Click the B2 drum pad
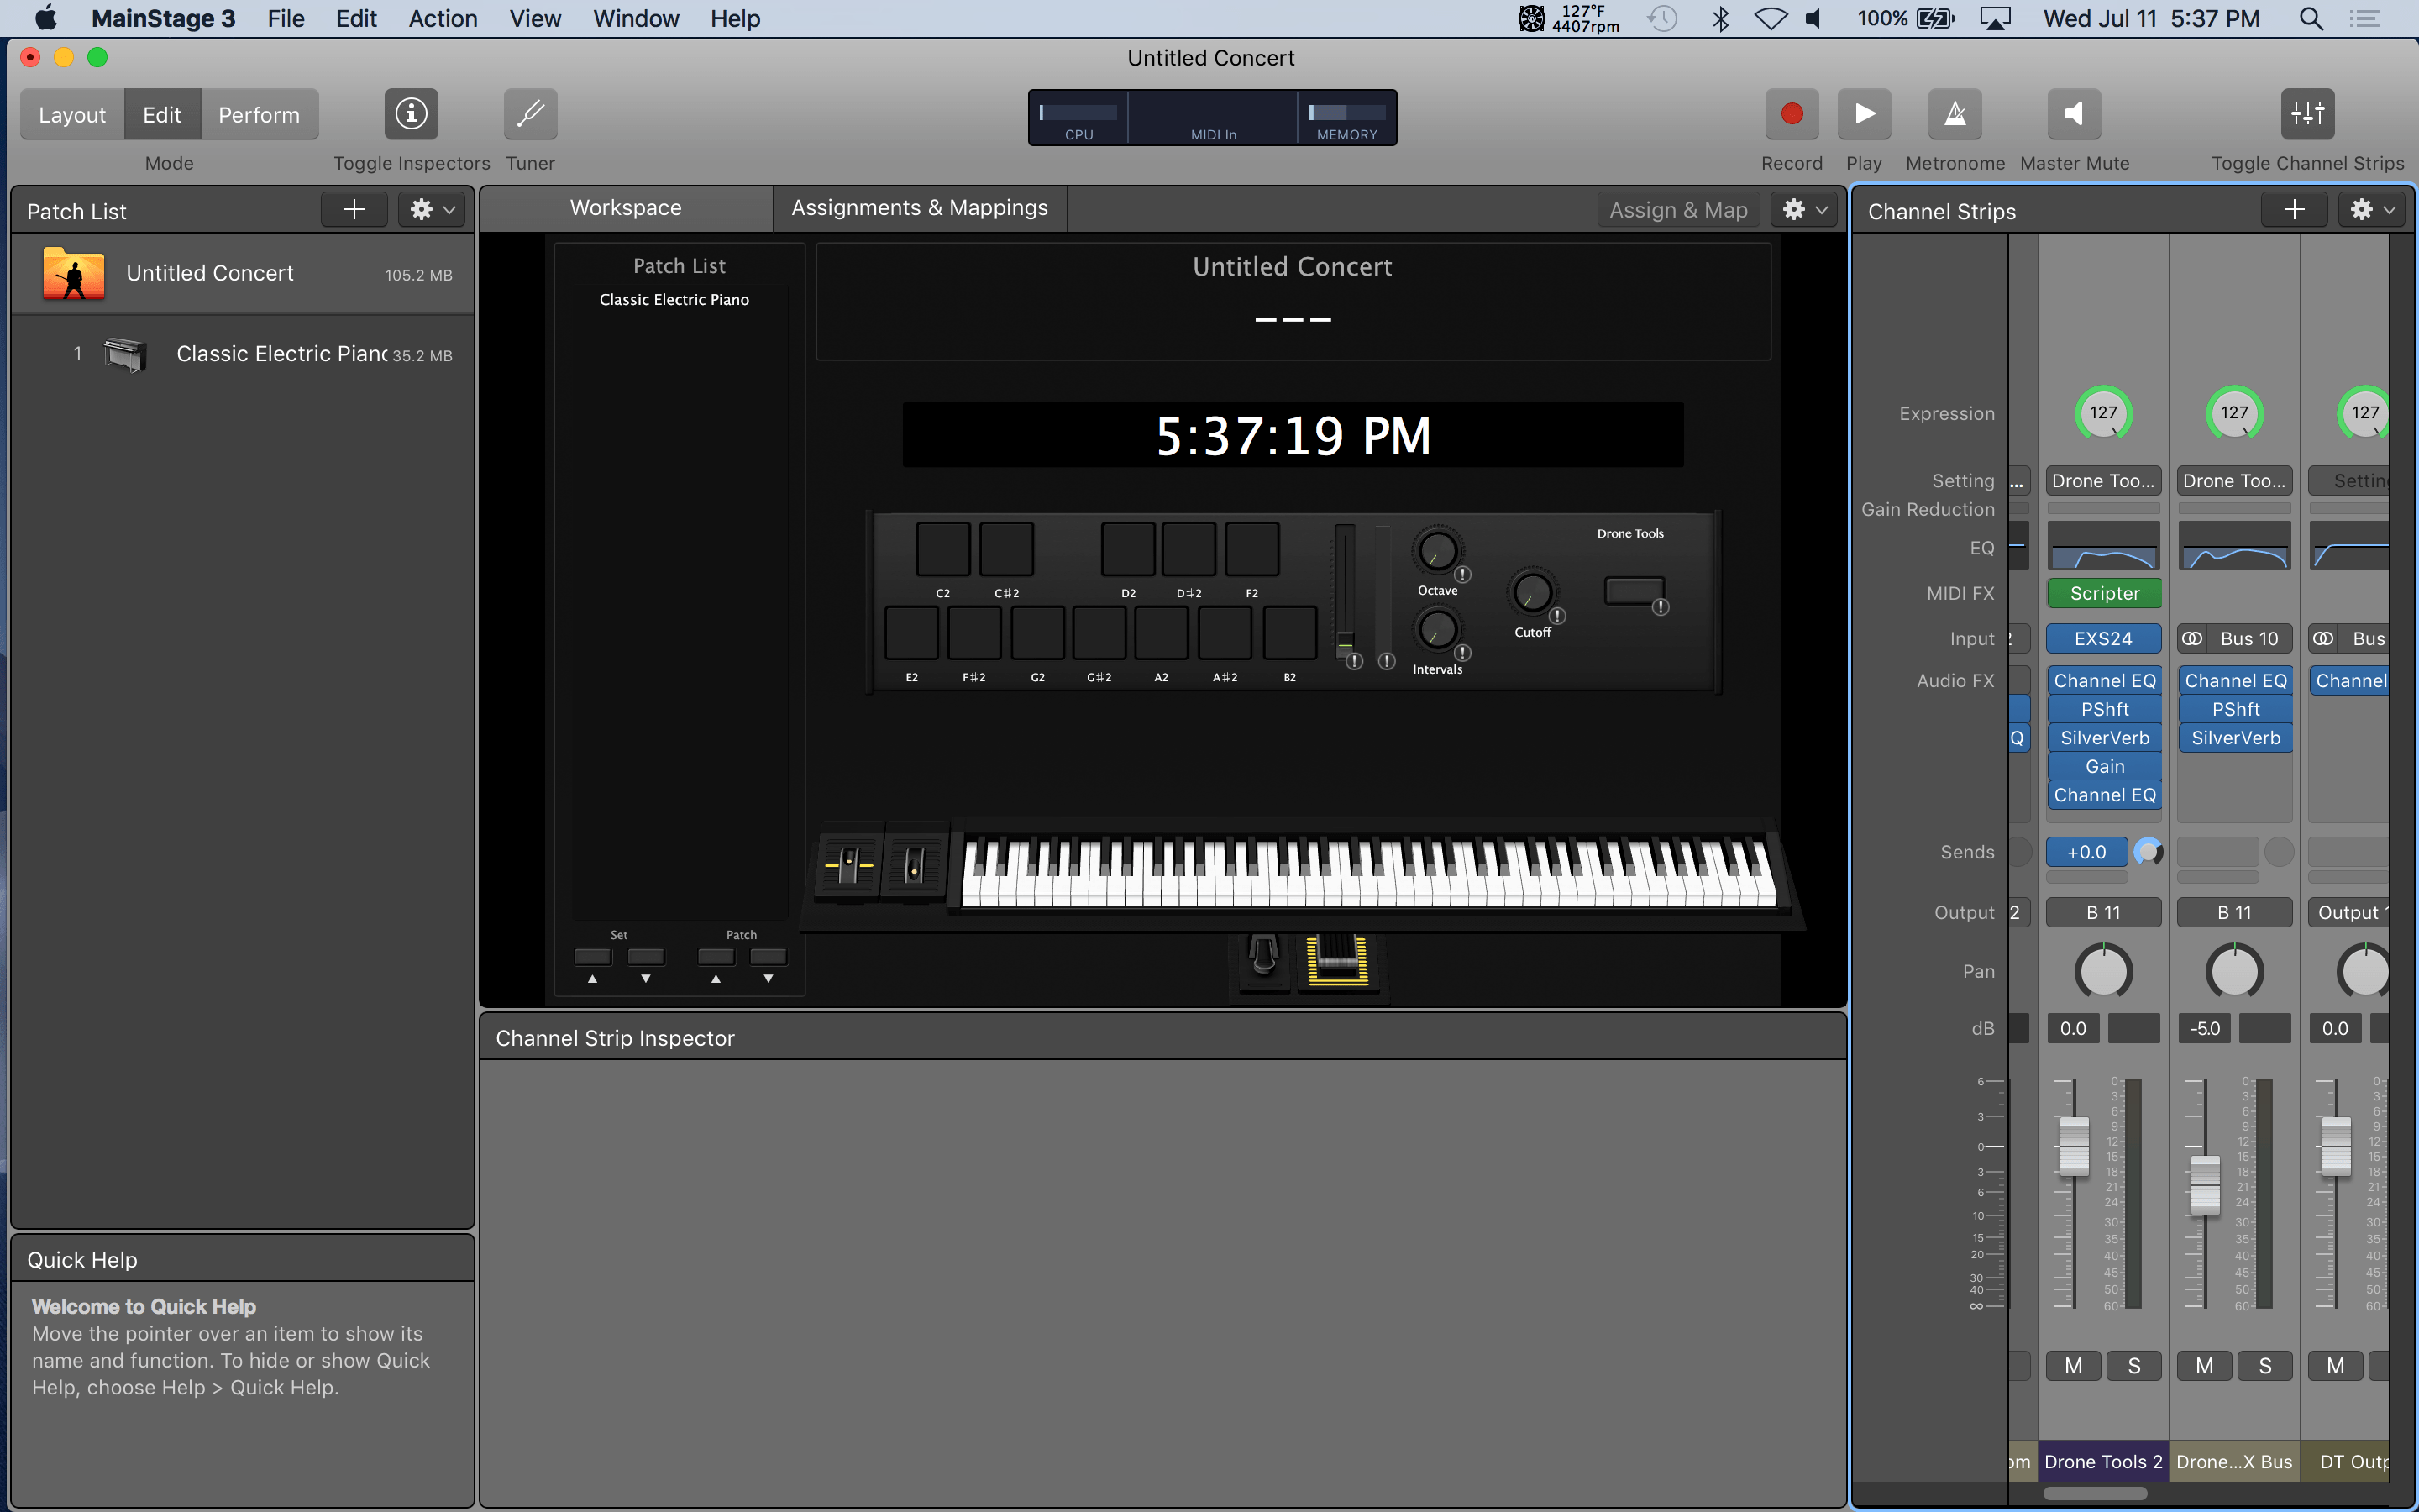The image size is (2419, 1512). [1289, 633]
